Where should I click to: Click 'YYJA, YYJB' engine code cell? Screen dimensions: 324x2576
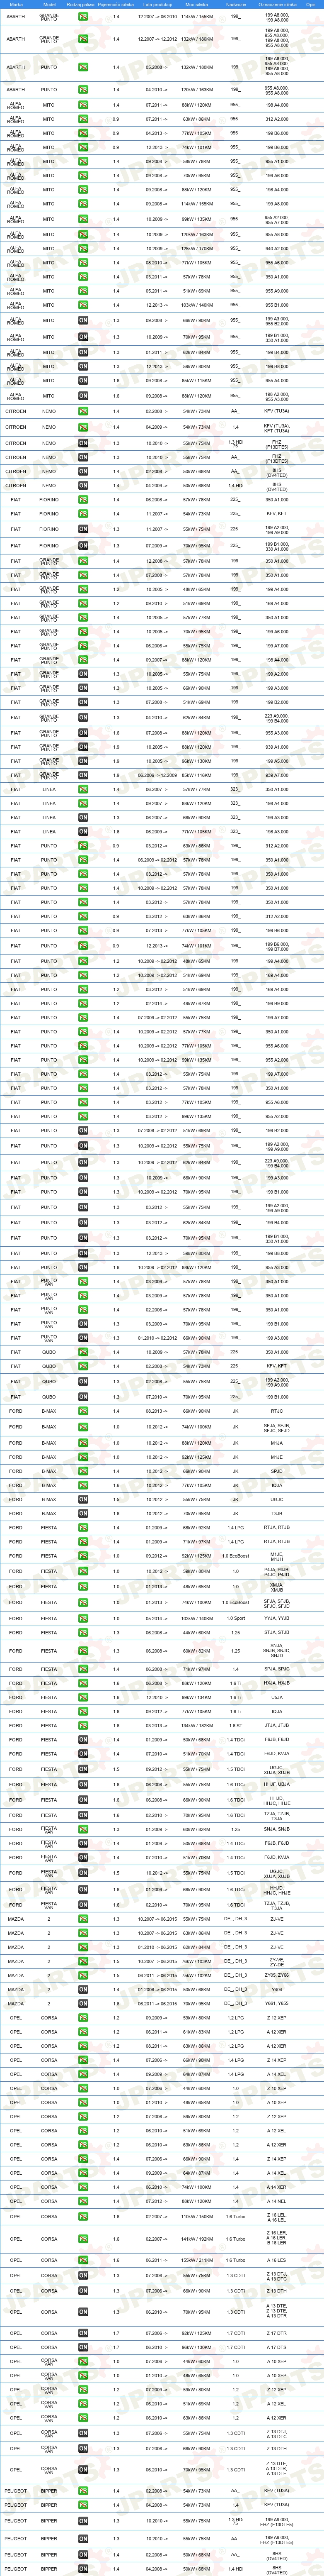[x=277, y=1618]
